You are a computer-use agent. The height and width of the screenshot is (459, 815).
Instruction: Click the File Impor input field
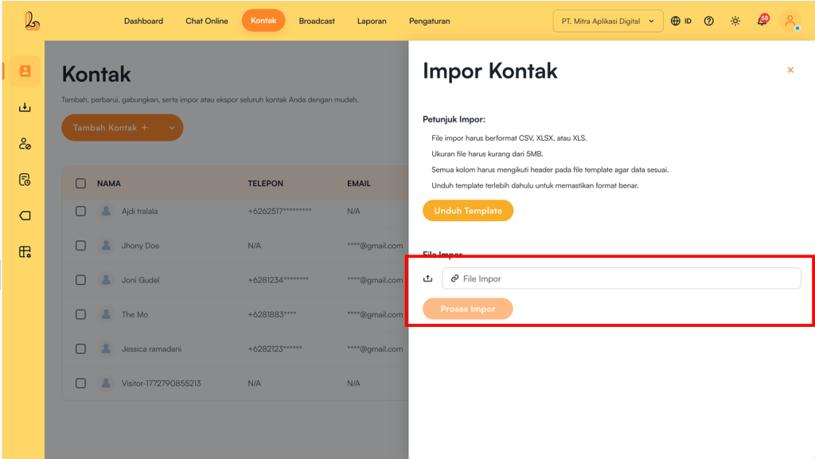[x=621, y=278]
